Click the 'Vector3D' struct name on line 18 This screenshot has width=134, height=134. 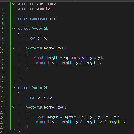click(x=40, y=88)
